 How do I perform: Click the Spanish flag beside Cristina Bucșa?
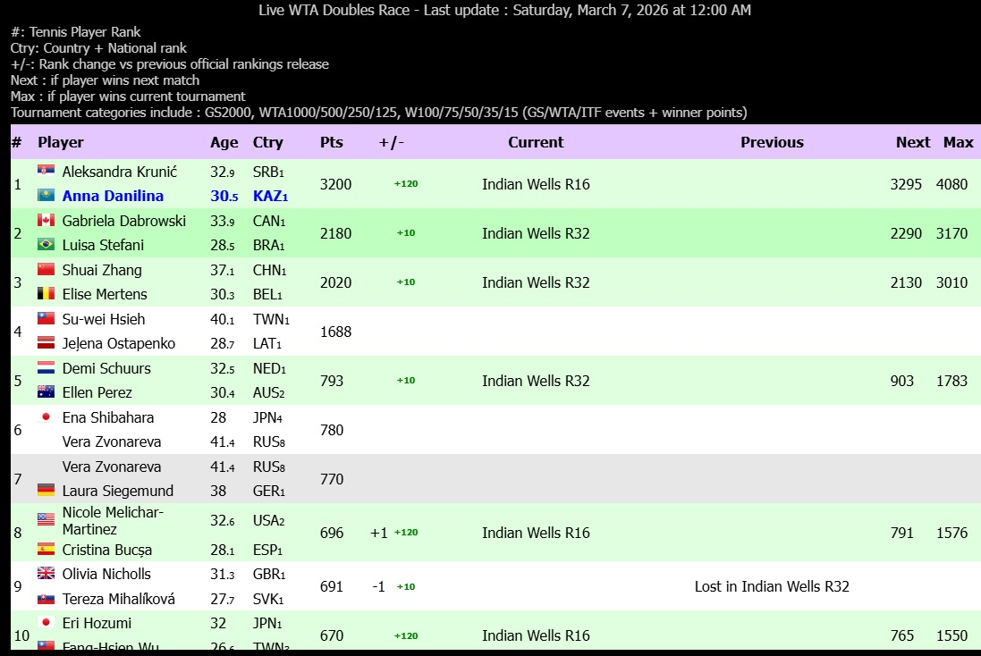(x=46, y=550)
